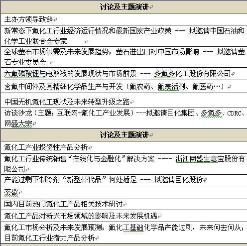Select the row 中国无机氟化工现状及未来转型升级之路
This screenshot has height=246, width=247.
(124, 101)
